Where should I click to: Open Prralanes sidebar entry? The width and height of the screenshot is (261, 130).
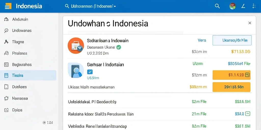pyautogui.click(x=20, y=53)
